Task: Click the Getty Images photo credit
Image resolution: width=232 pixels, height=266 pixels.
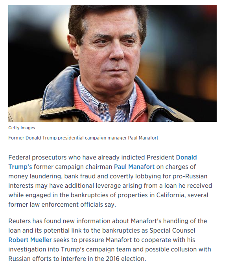Action: pos(22,128)
